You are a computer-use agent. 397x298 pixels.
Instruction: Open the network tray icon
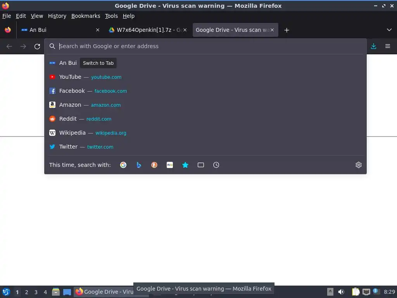(366, 292)
